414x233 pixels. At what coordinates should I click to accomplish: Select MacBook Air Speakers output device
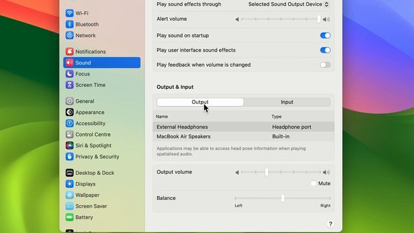click(243, 137)
